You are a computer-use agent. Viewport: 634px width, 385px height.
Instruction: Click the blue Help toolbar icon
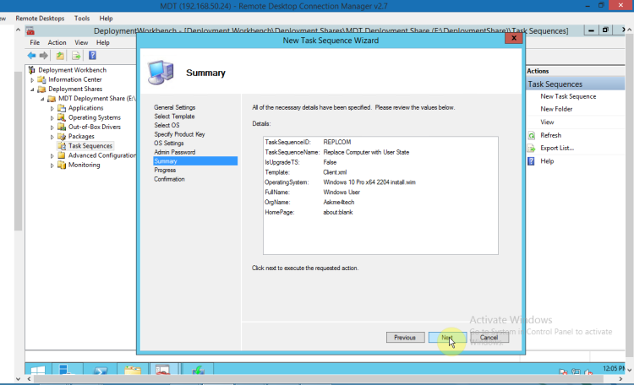pyautogui.click(x=92, y=56)
